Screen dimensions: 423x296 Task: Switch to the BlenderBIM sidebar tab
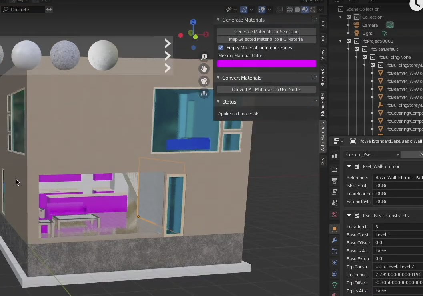[x=323, y=104]
